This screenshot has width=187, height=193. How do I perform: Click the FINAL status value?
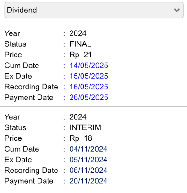(x=80, y=44)
